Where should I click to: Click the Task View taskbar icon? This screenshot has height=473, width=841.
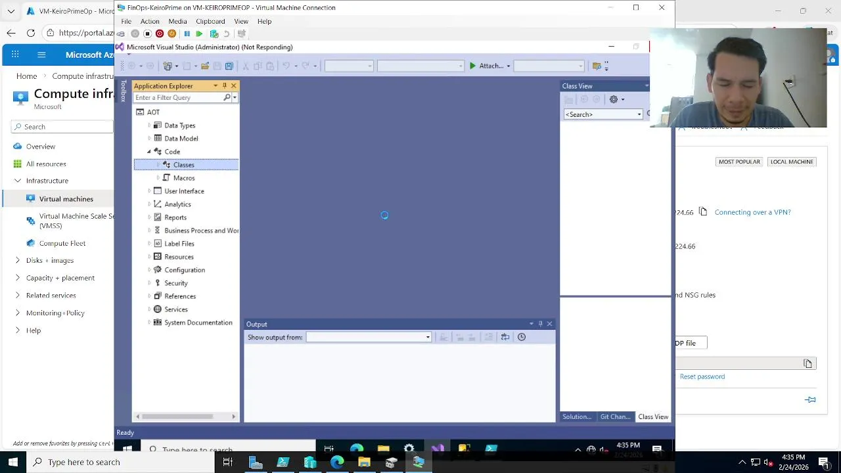[x=228, y=462]
